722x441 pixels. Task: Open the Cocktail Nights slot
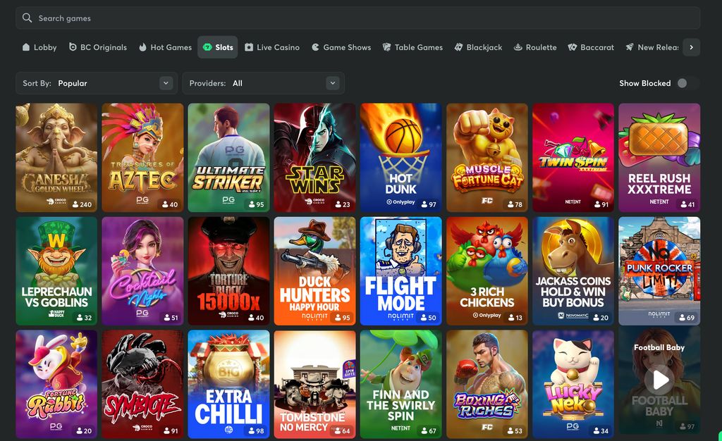142,271
